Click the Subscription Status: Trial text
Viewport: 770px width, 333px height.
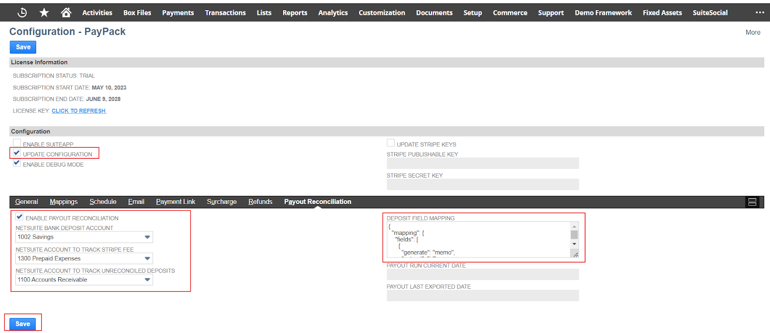tap(54, 76)
